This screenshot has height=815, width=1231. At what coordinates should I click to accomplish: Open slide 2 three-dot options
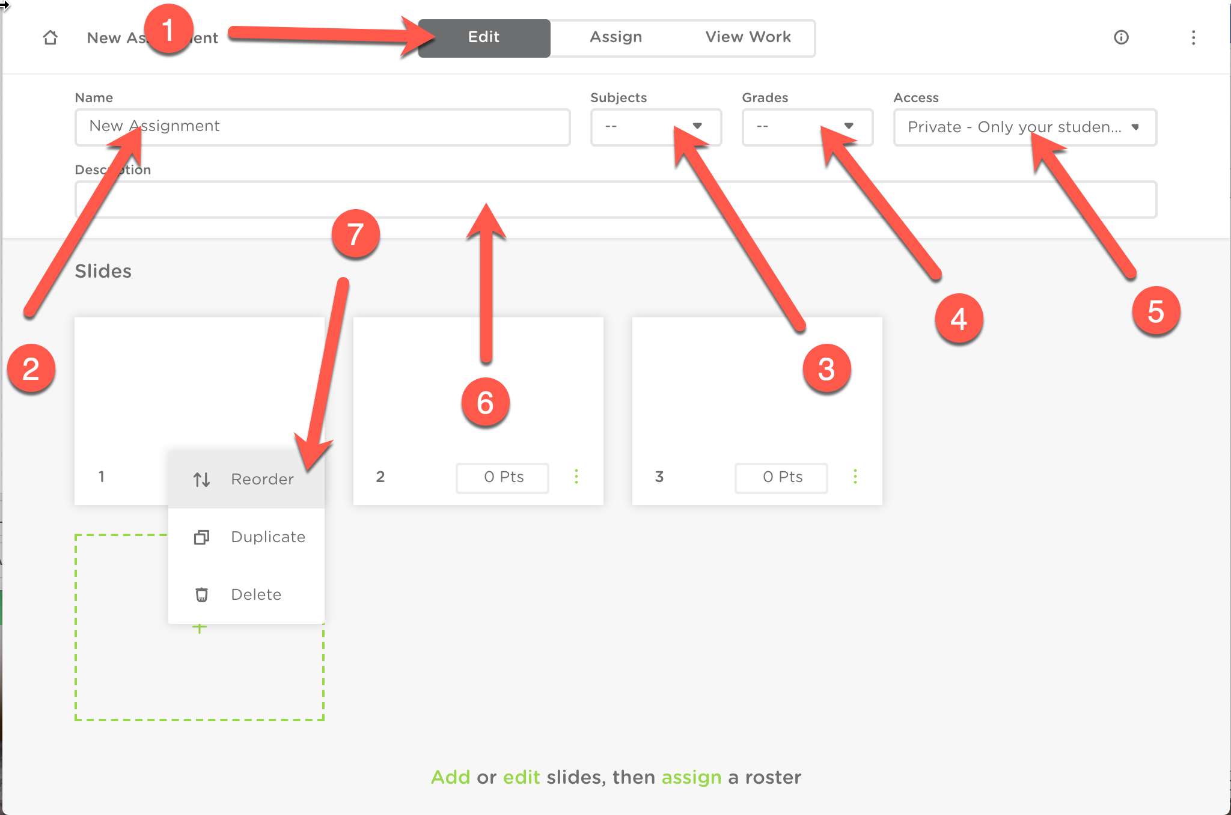[x=576, y=477]
